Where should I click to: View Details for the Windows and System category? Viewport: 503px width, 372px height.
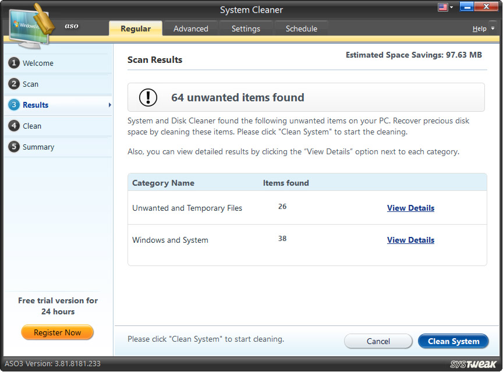pos(410,240)
